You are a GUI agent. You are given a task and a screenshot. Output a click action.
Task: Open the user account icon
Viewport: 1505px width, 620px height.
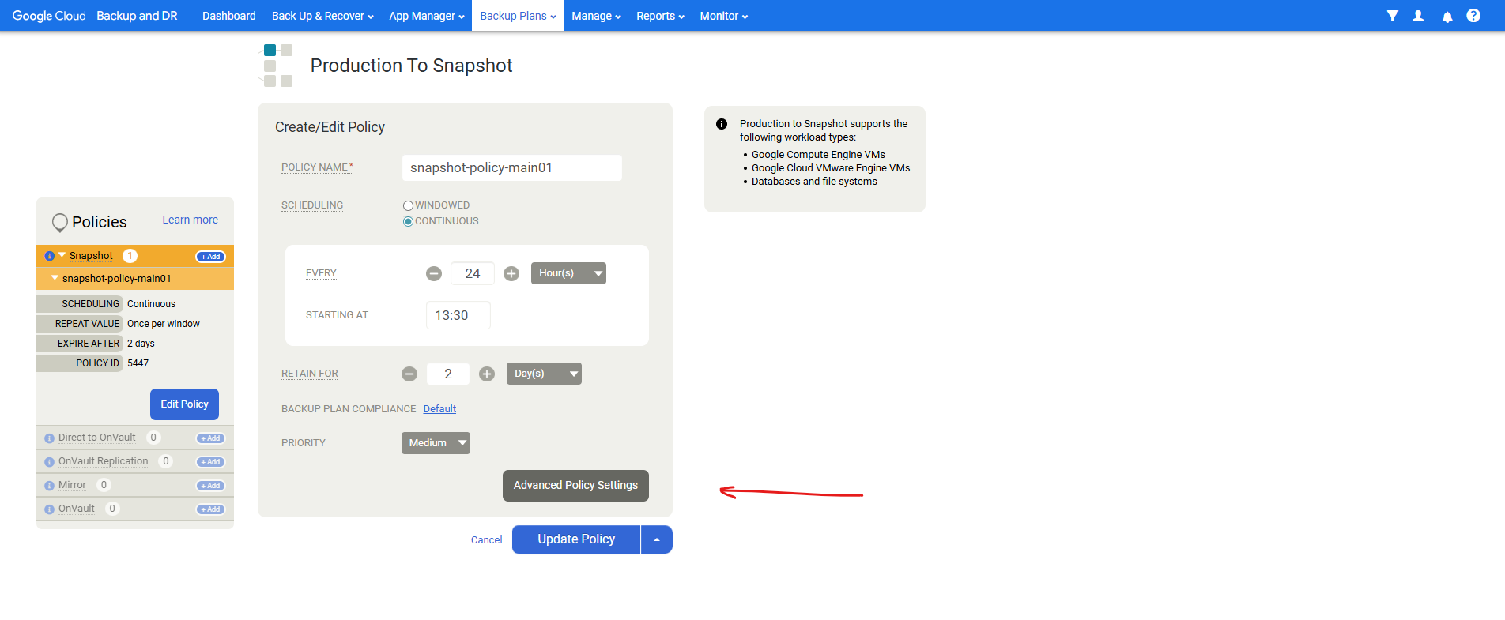[1418, 16]
